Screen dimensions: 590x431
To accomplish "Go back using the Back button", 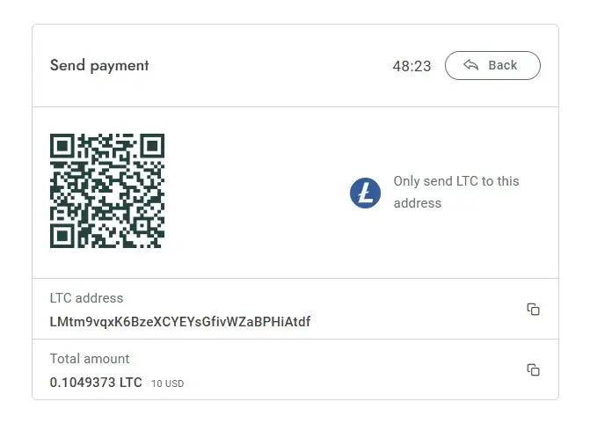I will click(x=492, y=65).
